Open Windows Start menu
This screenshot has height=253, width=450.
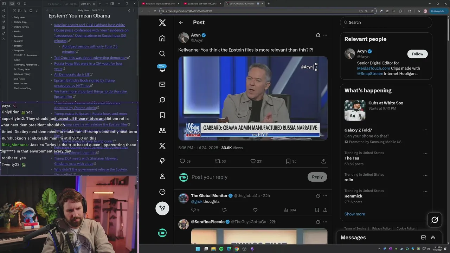[x=198, y=249]
